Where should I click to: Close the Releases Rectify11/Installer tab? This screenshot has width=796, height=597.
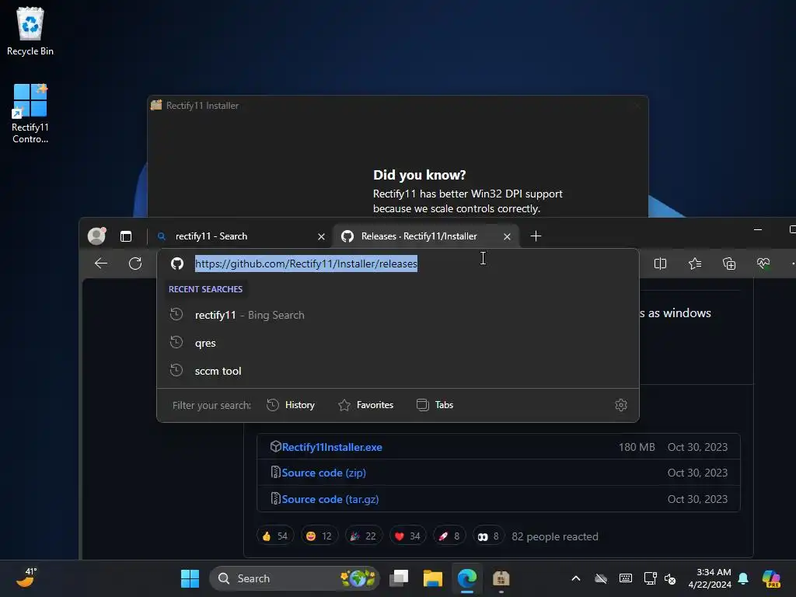pos(507,236)
